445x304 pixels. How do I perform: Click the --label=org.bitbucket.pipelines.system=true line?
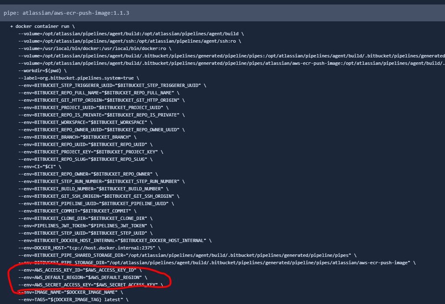pyautogui.click(x=78, y=78)
